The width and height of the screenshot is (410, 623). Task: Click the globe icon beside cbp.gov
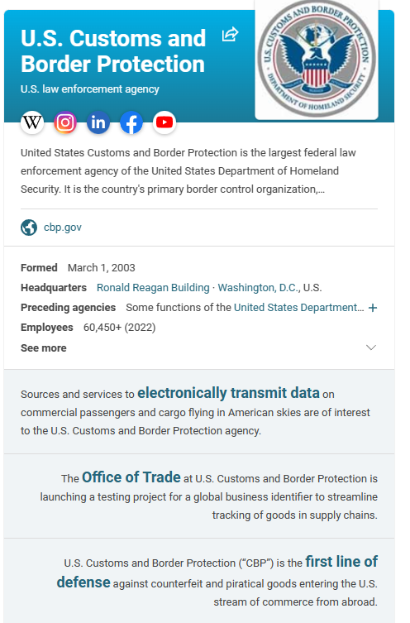[x=29, y=228]
